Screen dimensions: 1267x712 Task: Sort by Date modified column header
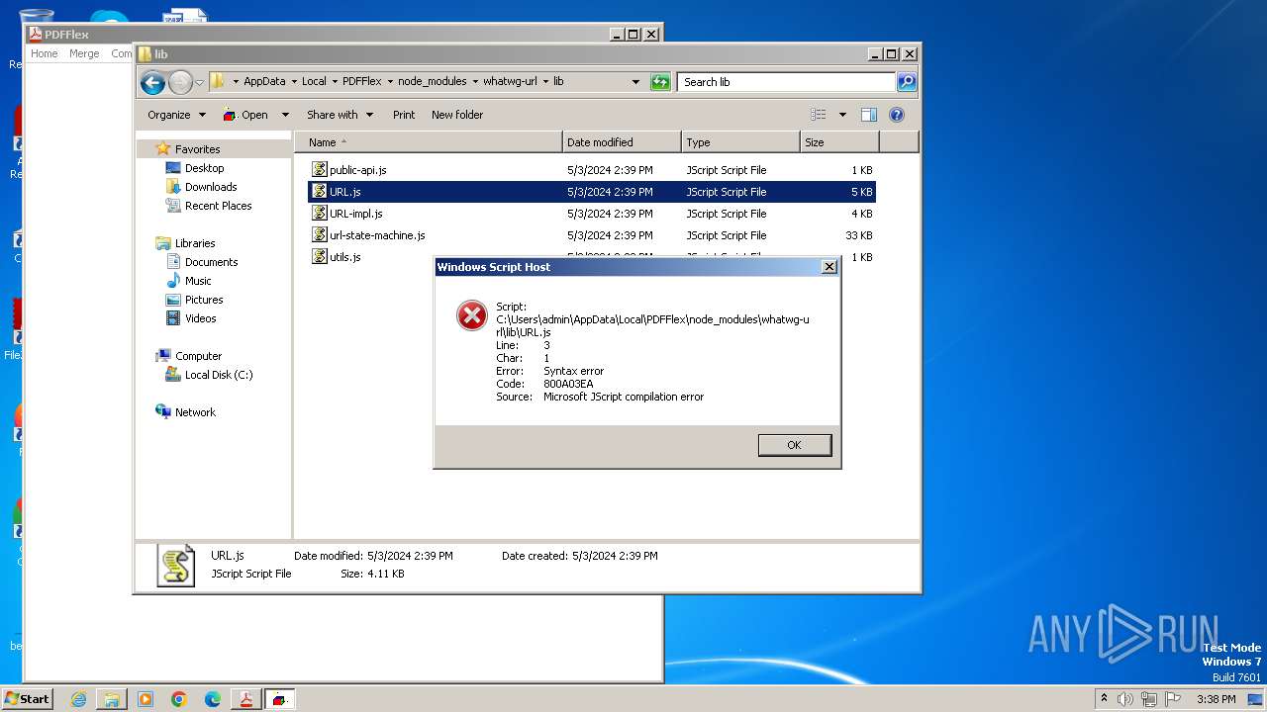click(x=622, y=142)
